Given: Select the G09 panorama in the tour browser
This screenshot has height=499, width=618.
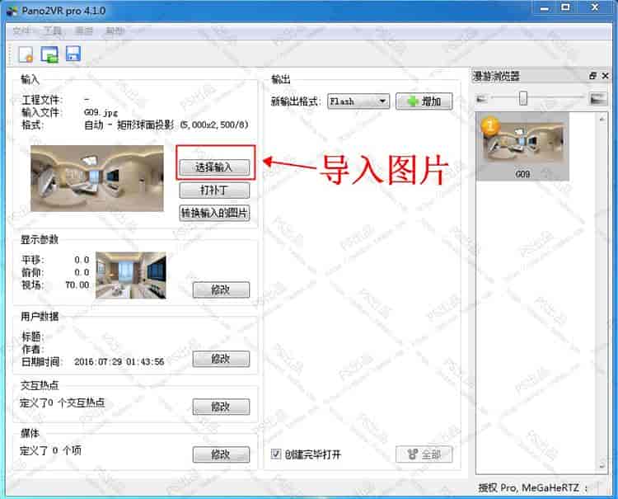Looking at the screenshot, I should (522, 146).
